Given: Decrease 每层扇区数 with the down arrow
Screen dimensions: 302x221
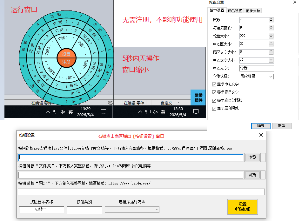Looking at the screenshot, I should 272,29.
